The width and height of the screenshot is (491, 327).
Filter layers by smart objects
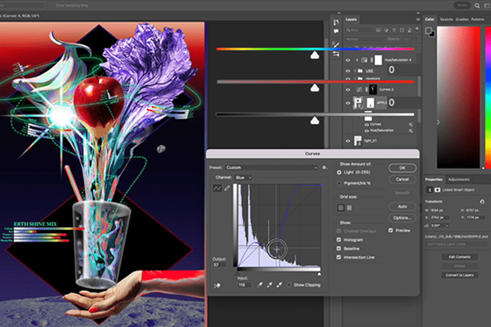(x=410, y=30)
